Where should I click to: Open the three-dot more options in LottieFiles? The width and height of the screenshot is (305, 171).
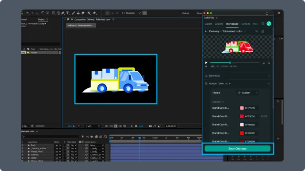point(269,31)
